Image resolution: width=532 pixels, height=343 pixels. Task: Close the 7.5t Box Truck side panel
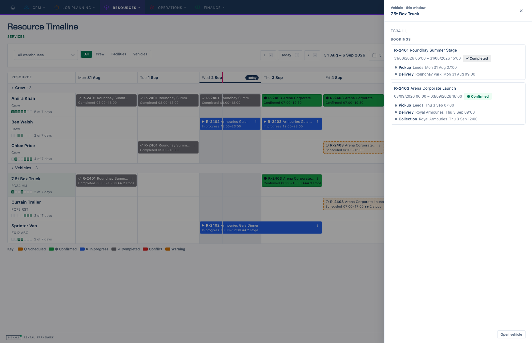pos(521,11)
